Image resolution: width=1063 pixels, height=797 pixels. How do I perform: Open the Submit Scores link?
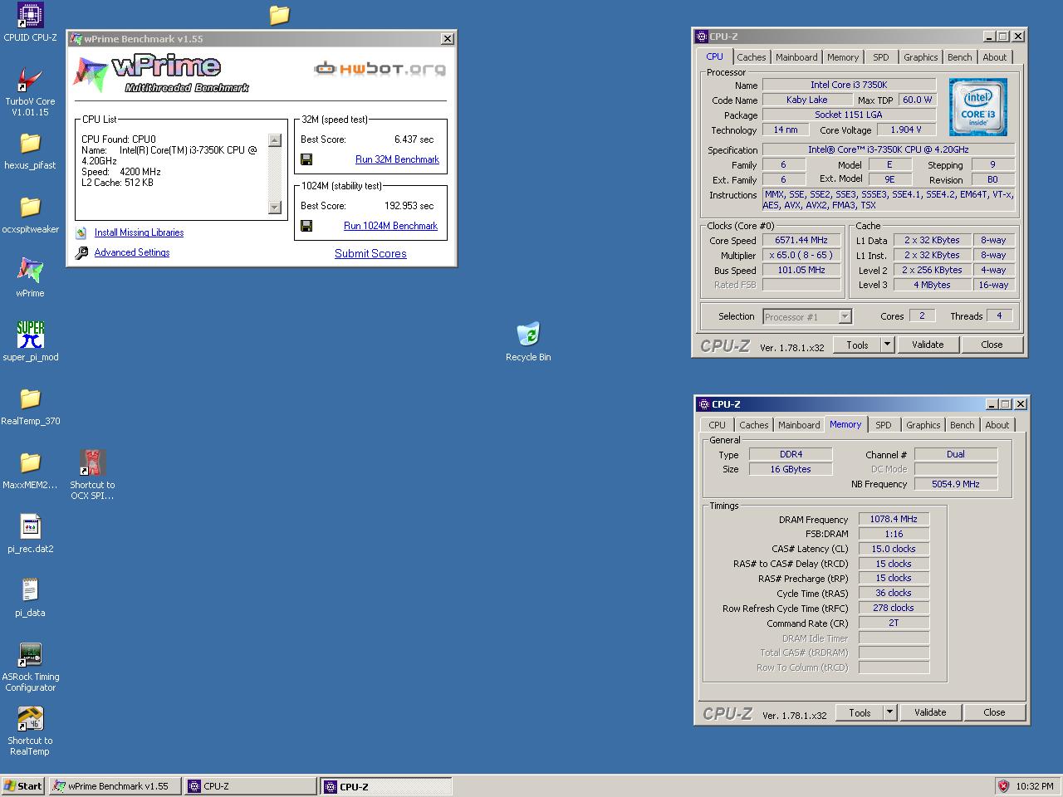370,253
